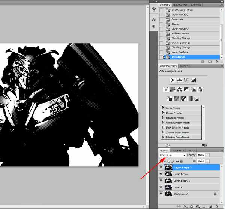This screenshot has width=225, height=209.
Task: Open the Paragraph panel icon in dock
Action: coord(154,27)
